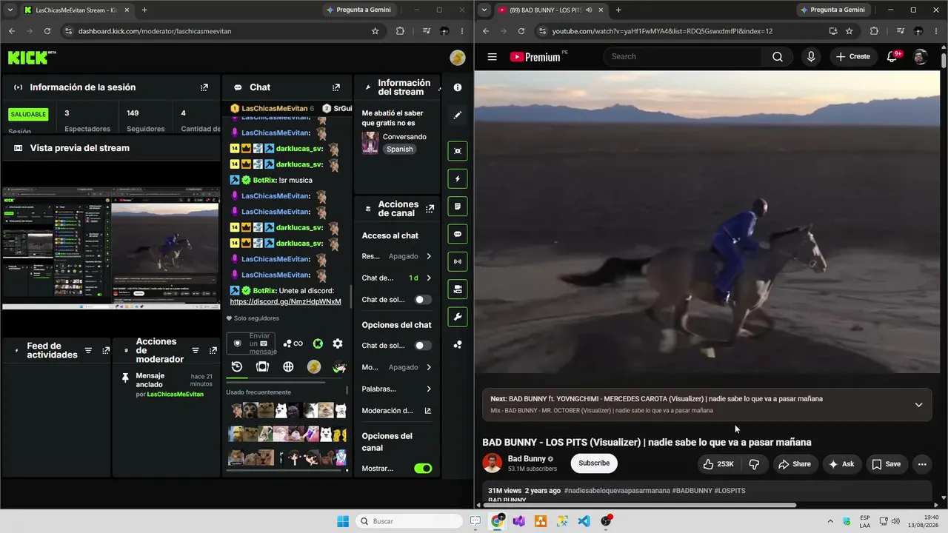948x533 pixels.
Task: Open new tab in YouTube browser window
Action: point(618,10)
